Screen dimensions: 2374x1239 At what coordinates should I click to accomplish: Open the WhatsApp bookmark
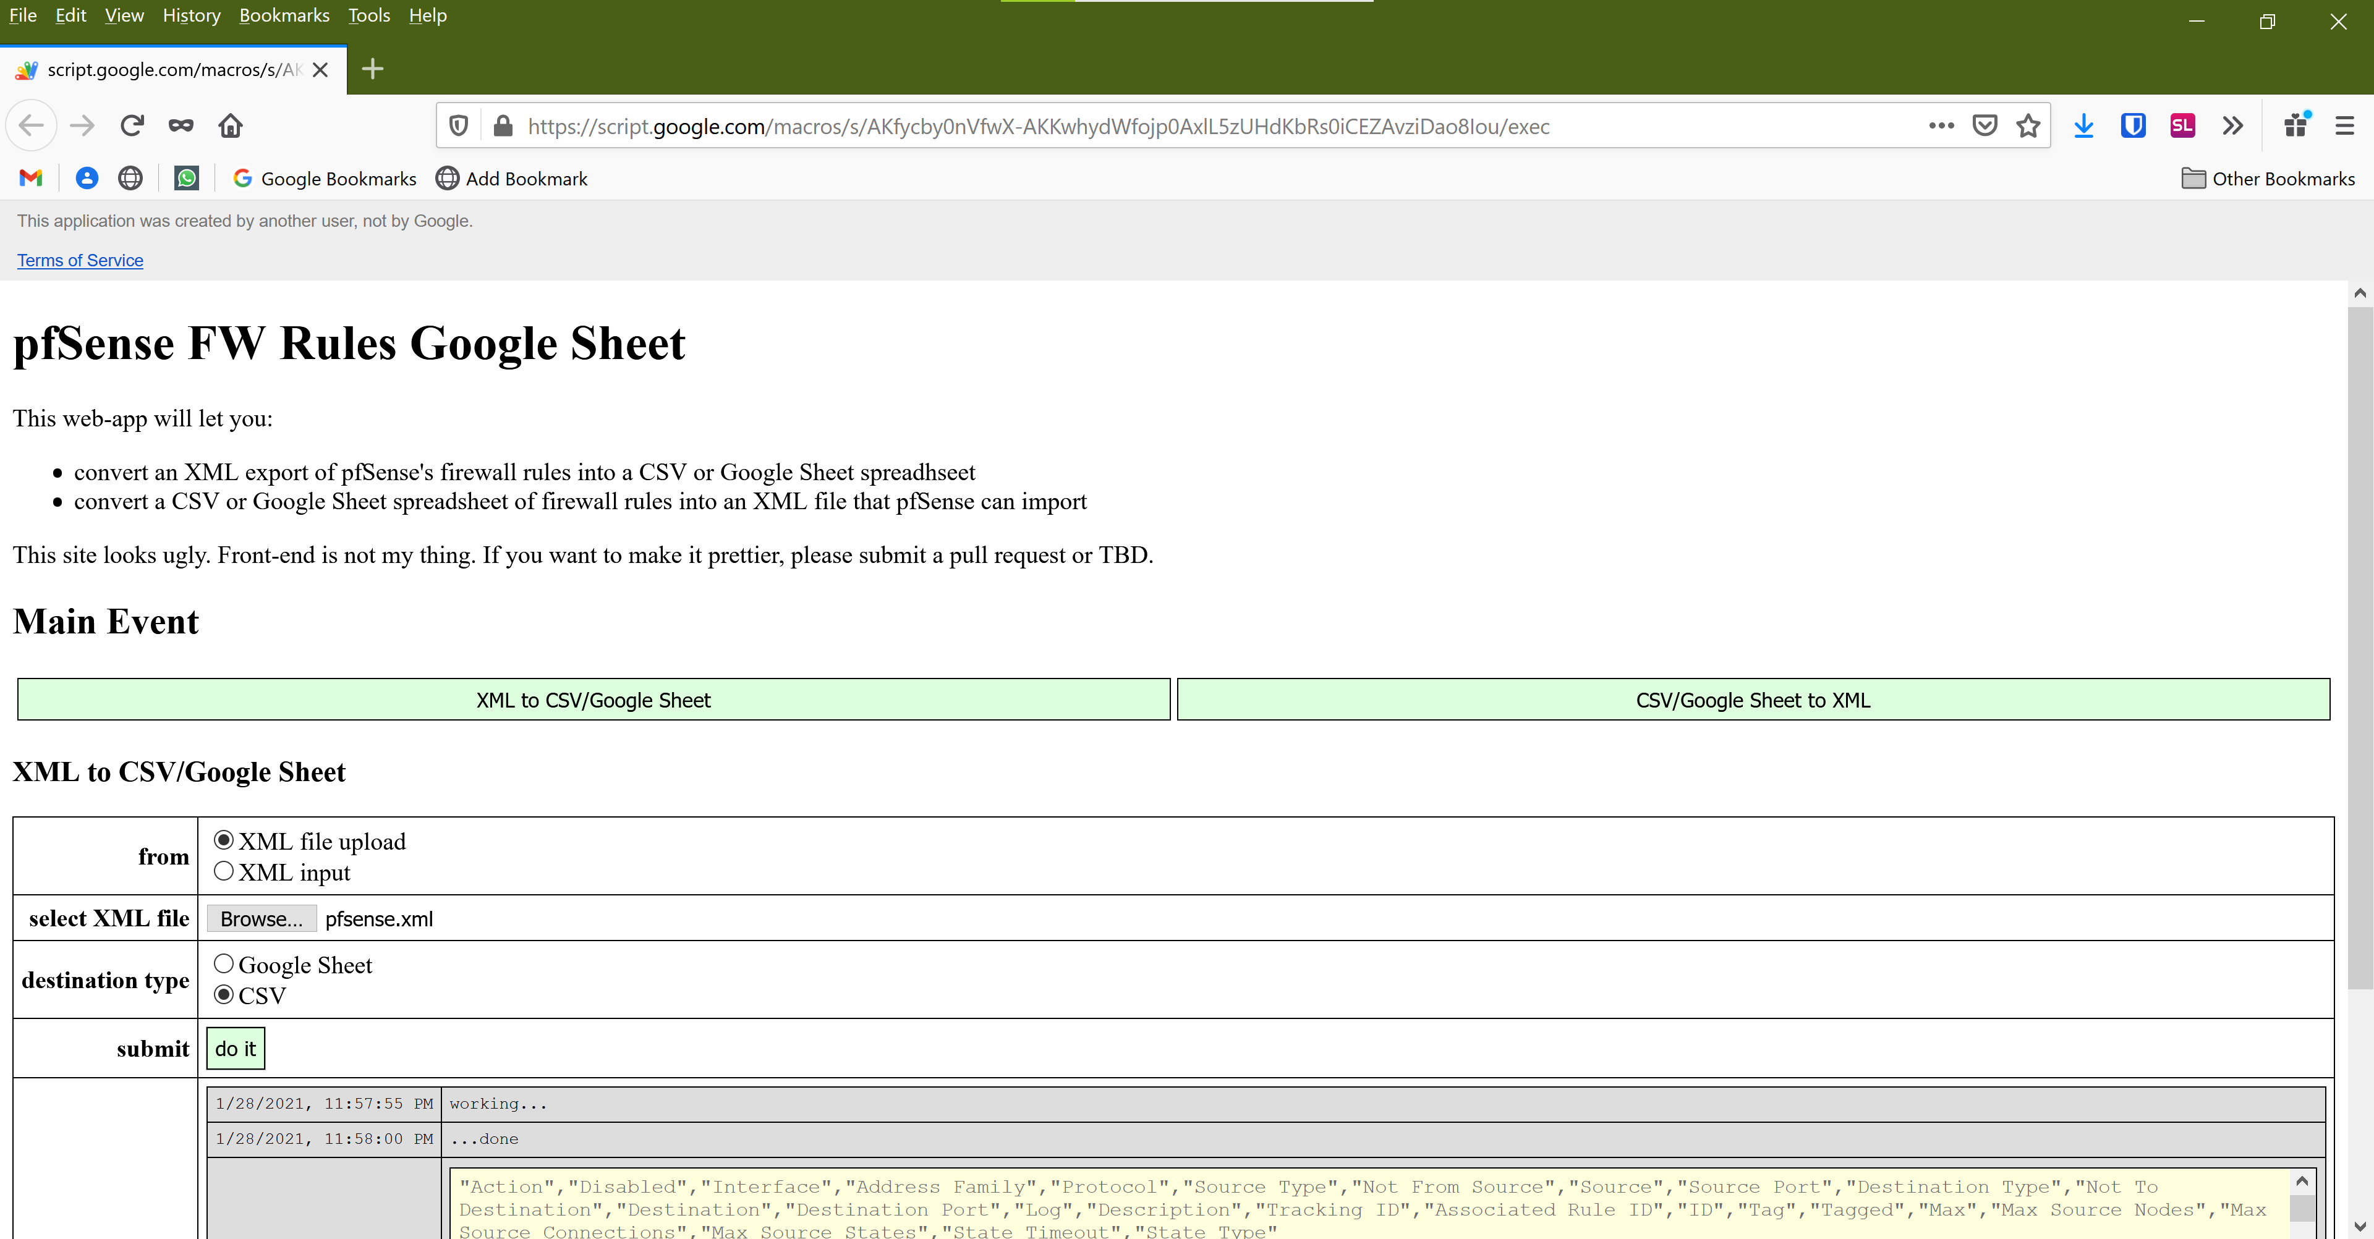coord(186,178)
